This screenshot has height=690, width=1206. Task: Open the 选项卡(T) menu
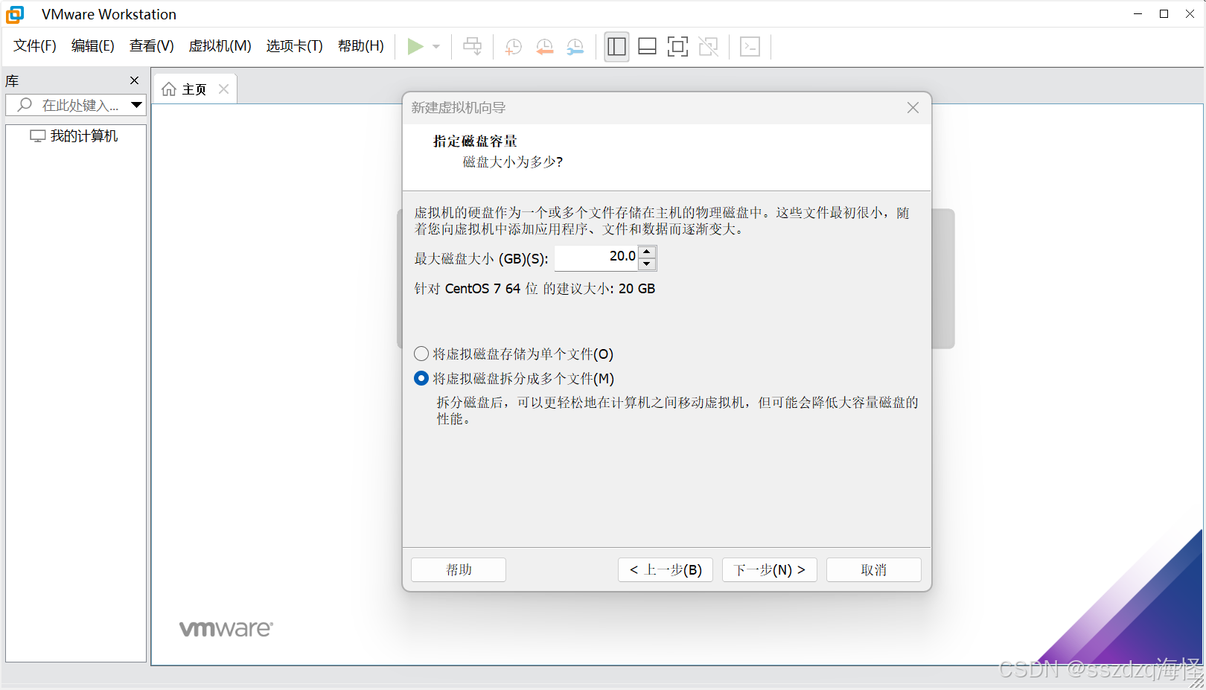tap(295, 46)
